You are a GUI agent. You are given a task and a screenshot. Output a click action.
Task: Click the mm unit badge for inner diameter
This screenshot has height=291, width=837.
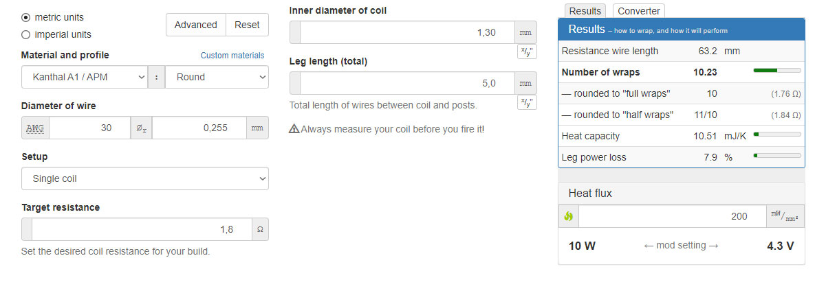click(525, 32)
